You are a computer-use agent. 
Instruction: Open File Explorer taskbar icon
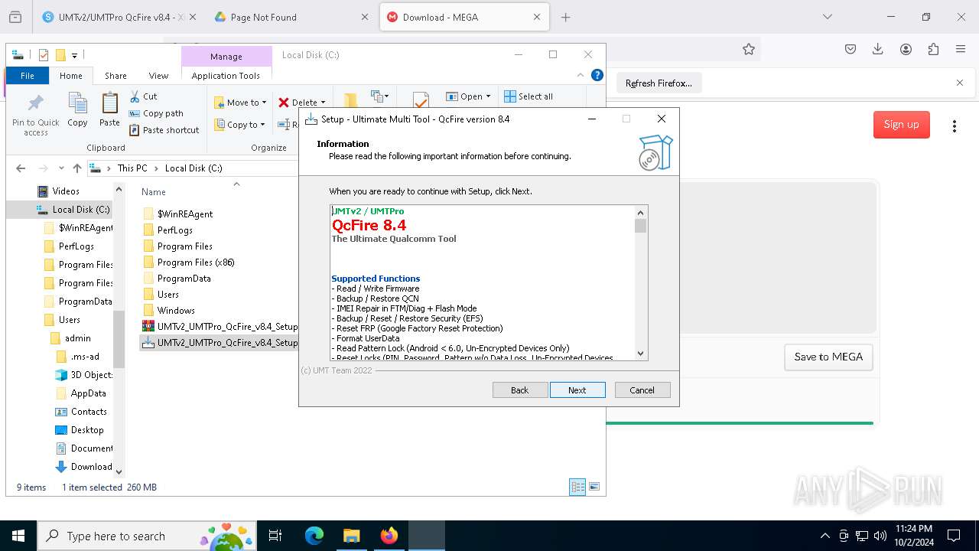click(351, 536)
